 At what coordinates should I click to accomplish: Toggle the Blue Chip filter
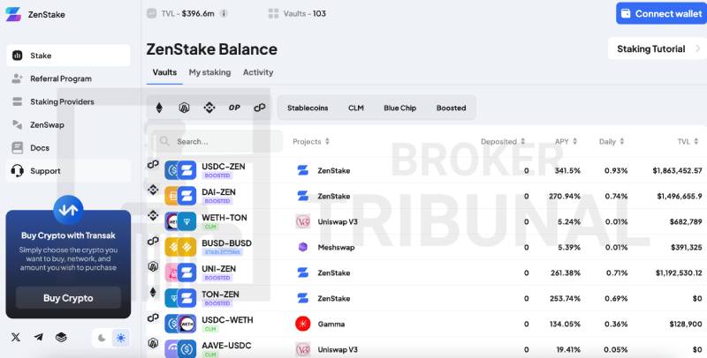pos(400,108)
